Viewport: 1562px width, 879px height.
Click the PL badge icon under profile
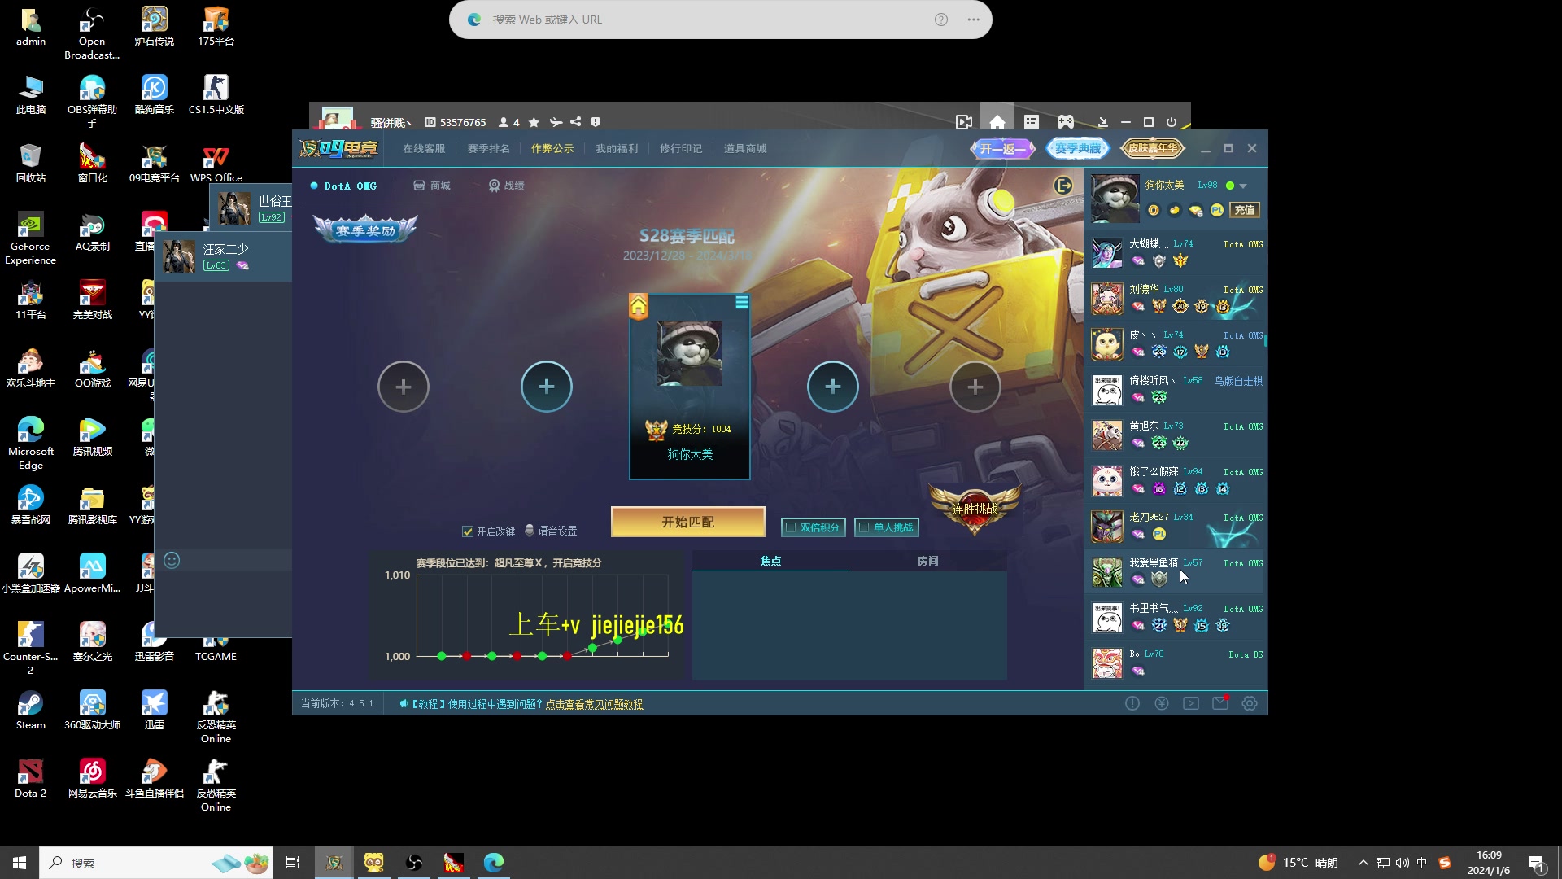click(x=1217, y=210)
